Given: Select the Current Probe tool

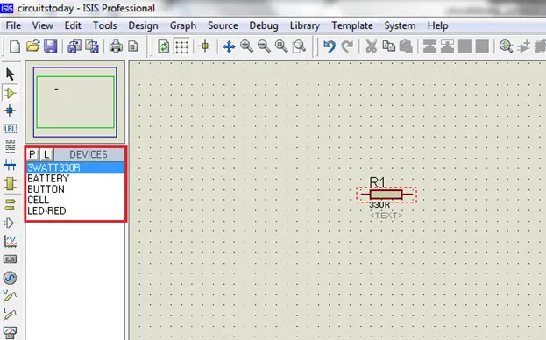Looking at the screenshot, I should click(10, 314).
